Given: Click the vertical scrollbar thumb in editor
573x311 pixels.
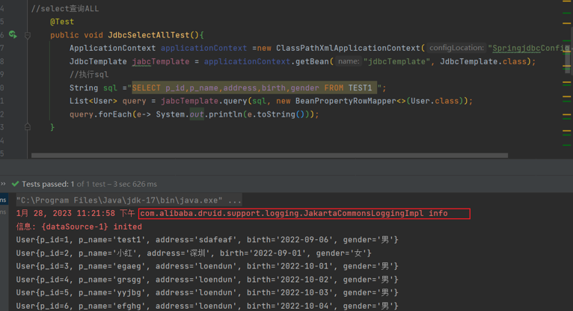Looking at the screenshot, I should 567,58.
